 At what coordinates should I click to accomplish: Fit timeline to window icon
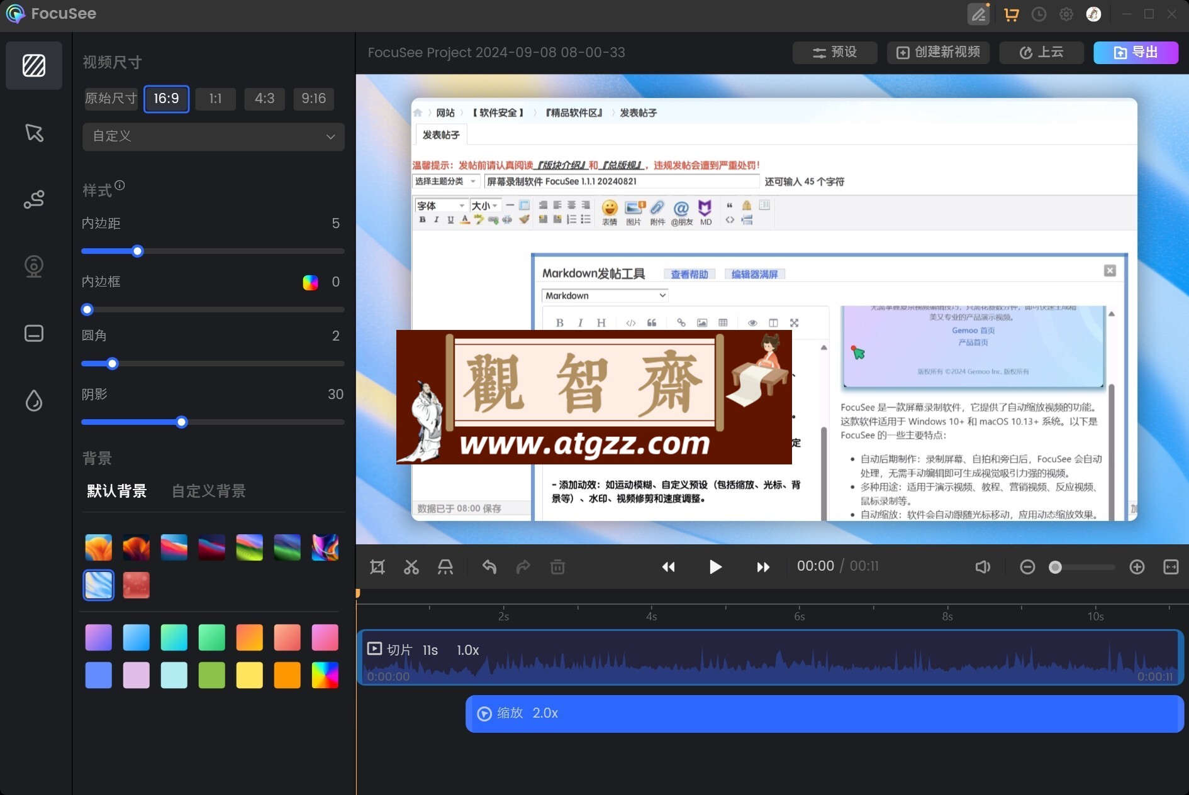(x=1171, y=567)
